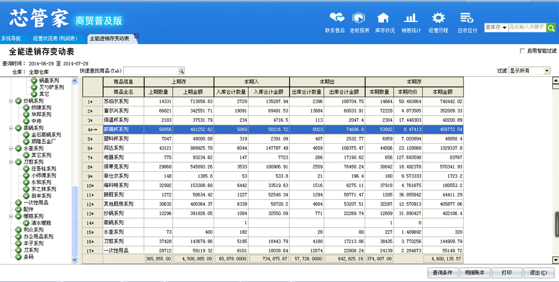Image resolution: width=559 pixels, height=282 pixels.
Task: Click the 入库合计金额 column header
Action: coord(268,92)
